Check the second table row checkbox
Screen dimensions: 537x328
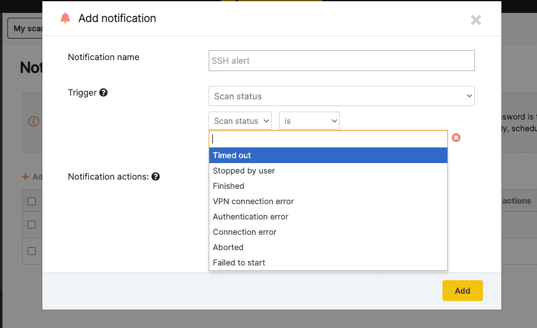tap(32, 251)
